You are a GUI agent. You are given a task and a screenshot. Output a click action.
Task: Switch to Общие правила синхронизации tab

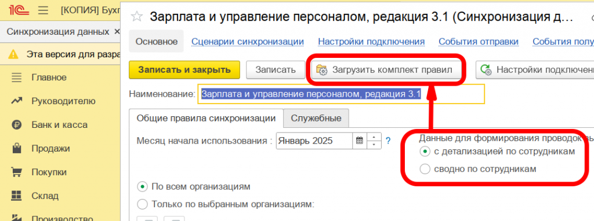pos(206,118)
